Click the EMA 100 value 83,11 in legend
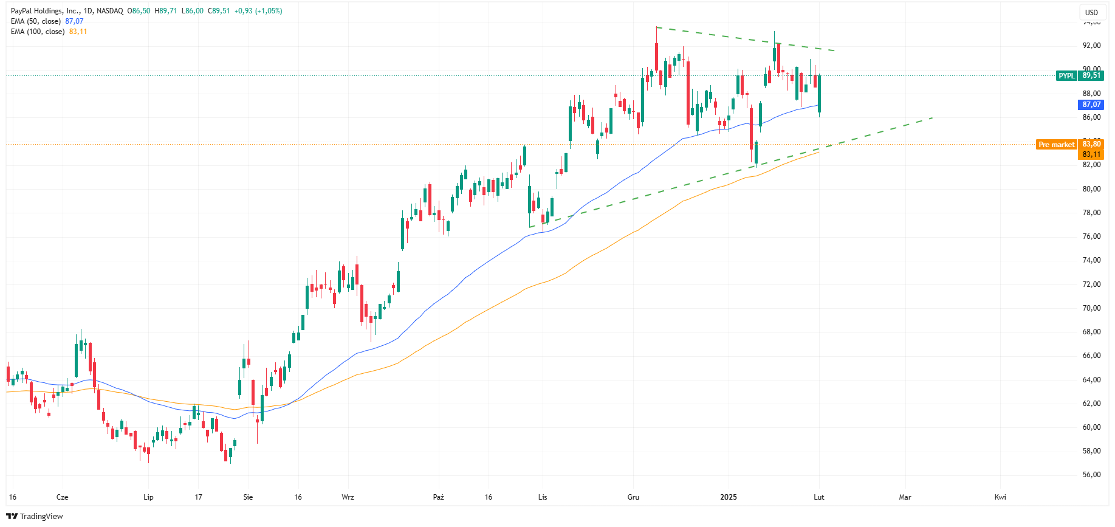 tap(78, 32)
